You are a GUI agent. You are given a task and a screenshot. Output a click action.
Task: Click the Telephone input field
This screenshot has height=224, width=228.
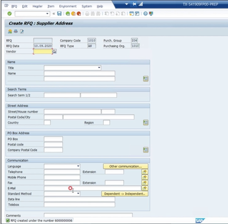coord(62,172)
